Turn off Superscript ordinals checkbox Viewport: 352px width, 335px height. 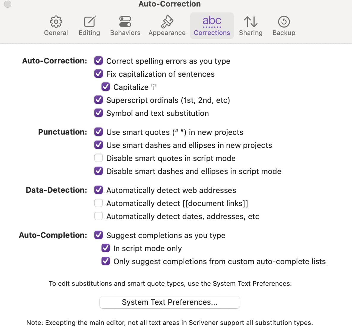tap(99, 100)
